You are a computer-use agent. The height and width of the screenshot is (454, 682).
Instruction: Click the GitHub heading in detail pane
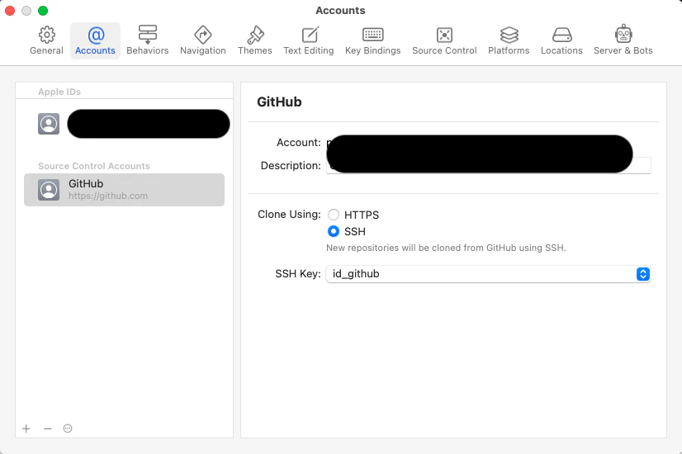coord(279,102)
